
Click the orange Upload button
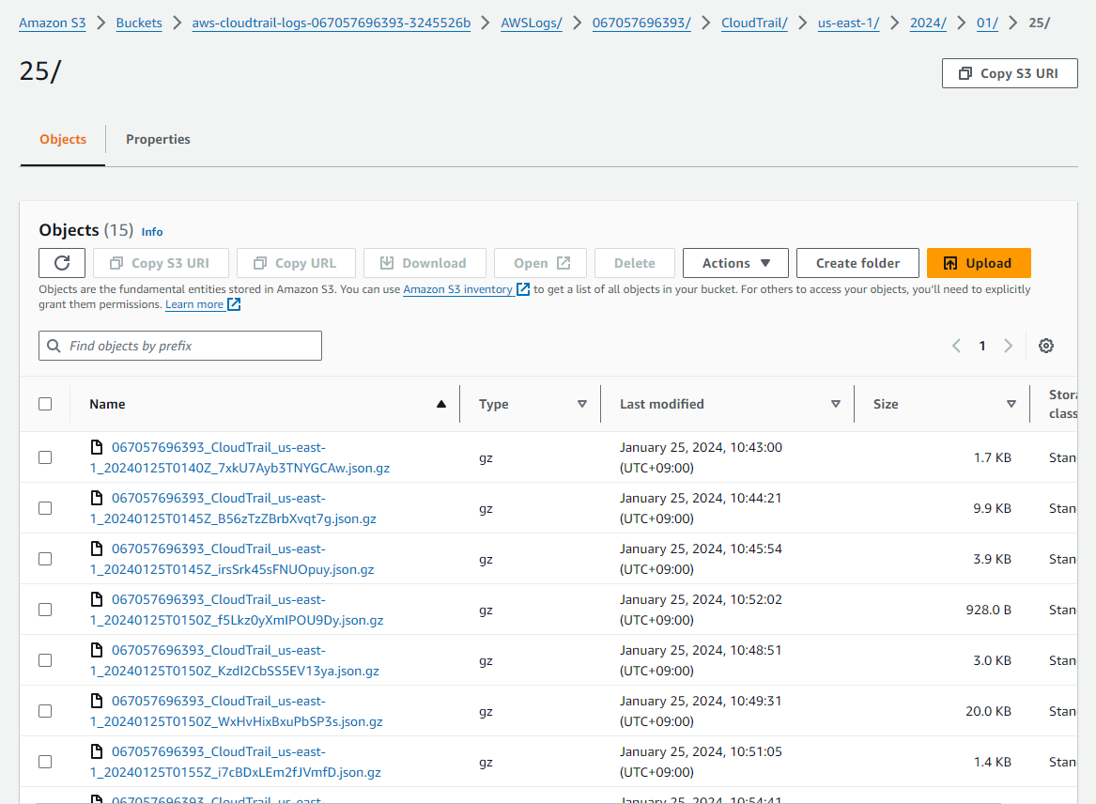[978, 263]
